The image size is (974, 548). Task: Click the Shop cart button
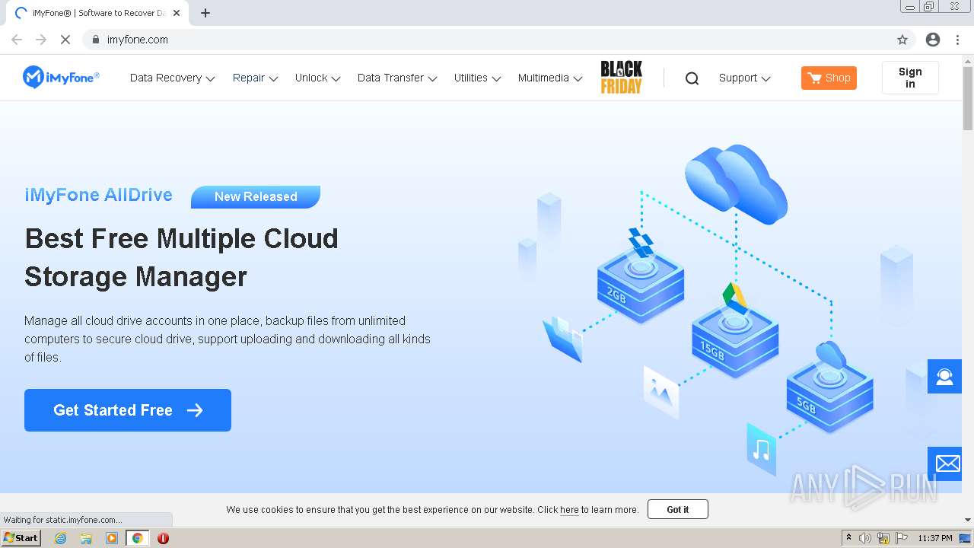pos(829,78)
